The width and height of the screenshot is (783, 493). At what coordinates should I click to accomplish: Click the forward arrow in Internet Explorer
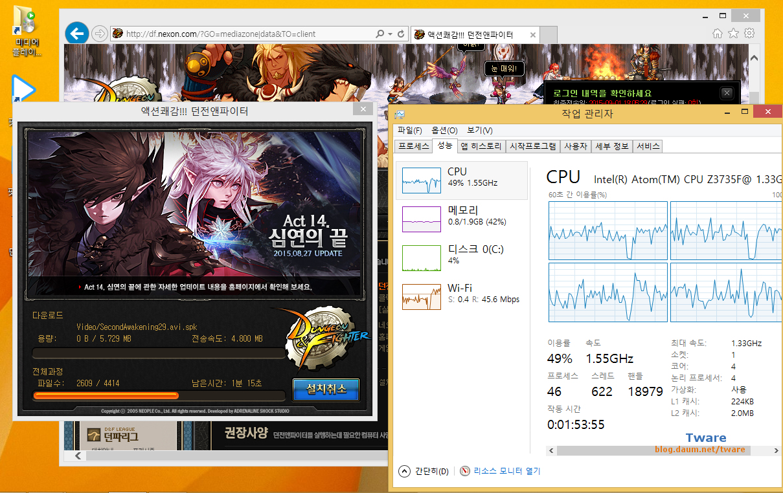pos(99,34)
